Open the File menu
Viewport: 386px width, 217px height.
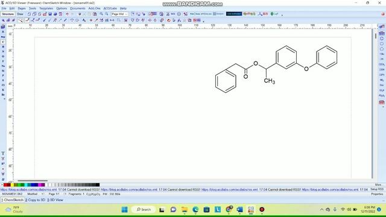(4, 8)
